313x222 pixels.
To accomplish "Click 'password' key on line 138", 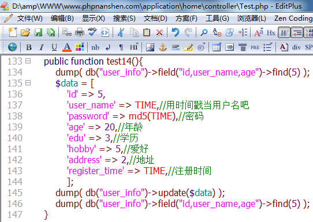I will (88, 116).
